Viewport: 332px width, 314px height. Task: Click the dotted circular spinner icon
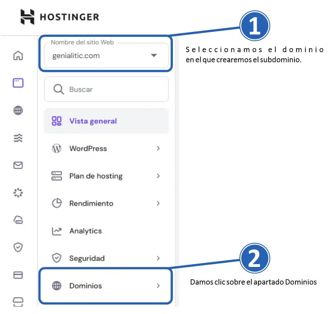tap(18, 193)
